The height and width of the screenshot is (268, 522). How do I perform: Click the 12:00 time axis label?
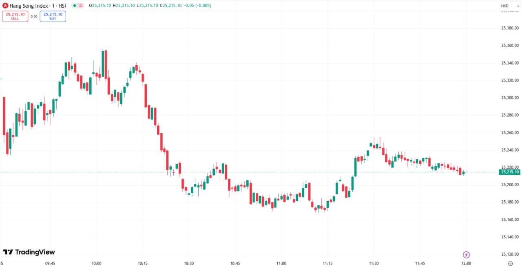click(466, 264)
